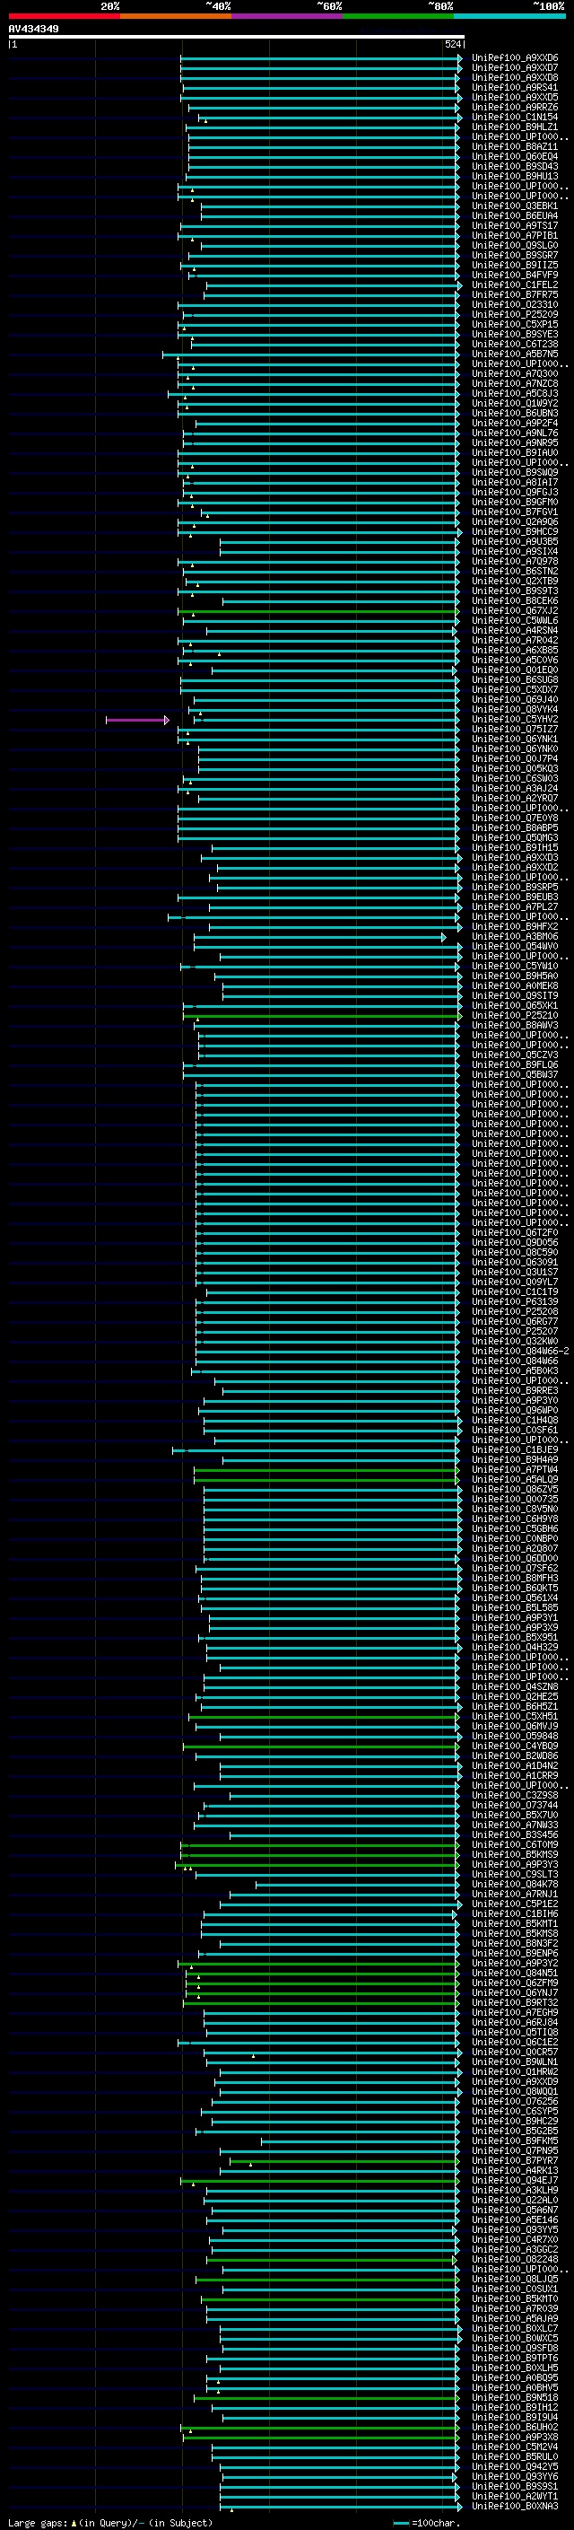Select hit label UniRef100_B9HU13
The height and width of the screenshot is (2530, 574).
coord(515,177)
